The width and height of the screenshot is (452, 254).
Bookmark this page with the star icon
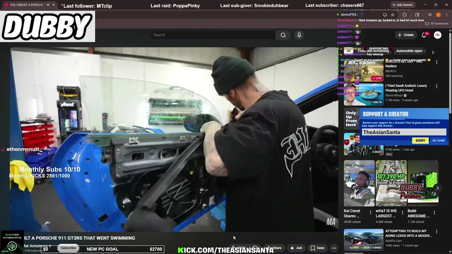coord(393,15)
